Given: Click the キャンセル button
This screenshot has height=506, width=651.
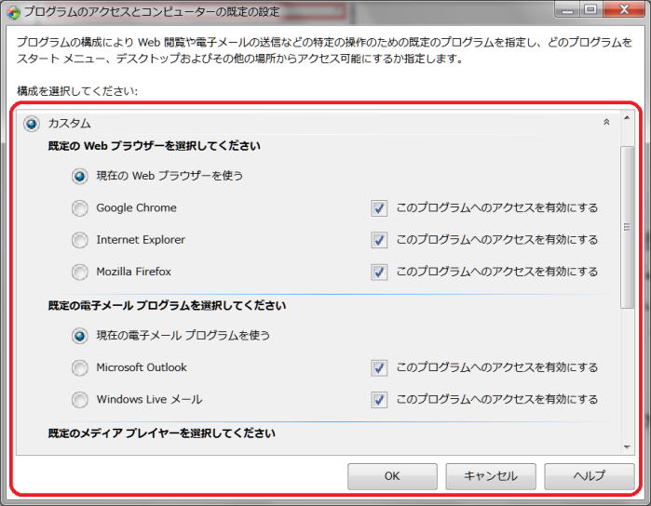Looking at the screenshot, I should 490,476.
